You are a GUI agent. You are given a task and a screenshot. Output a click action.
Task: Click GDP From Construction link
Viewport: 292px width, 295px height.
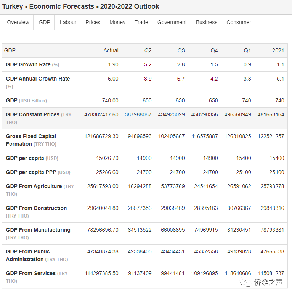[x=37, y=208]
